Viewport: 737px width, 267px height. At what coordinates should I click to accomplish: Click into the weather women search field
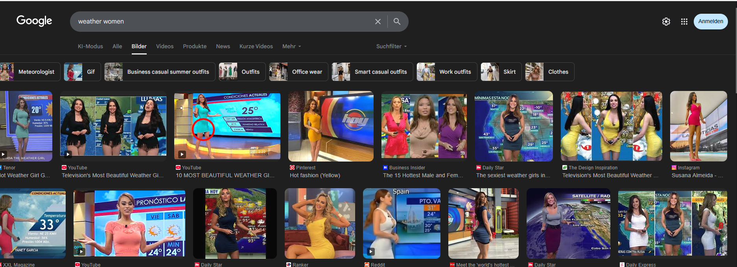[220, 22]
